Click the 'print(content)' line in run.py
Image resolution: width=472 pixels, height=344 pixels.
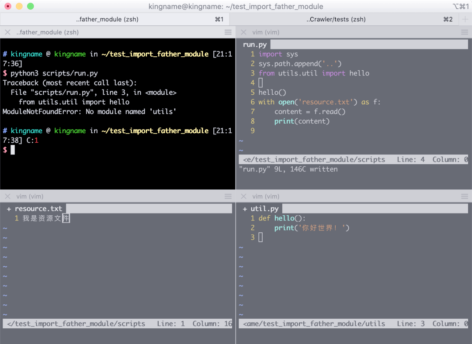(302, 121)
